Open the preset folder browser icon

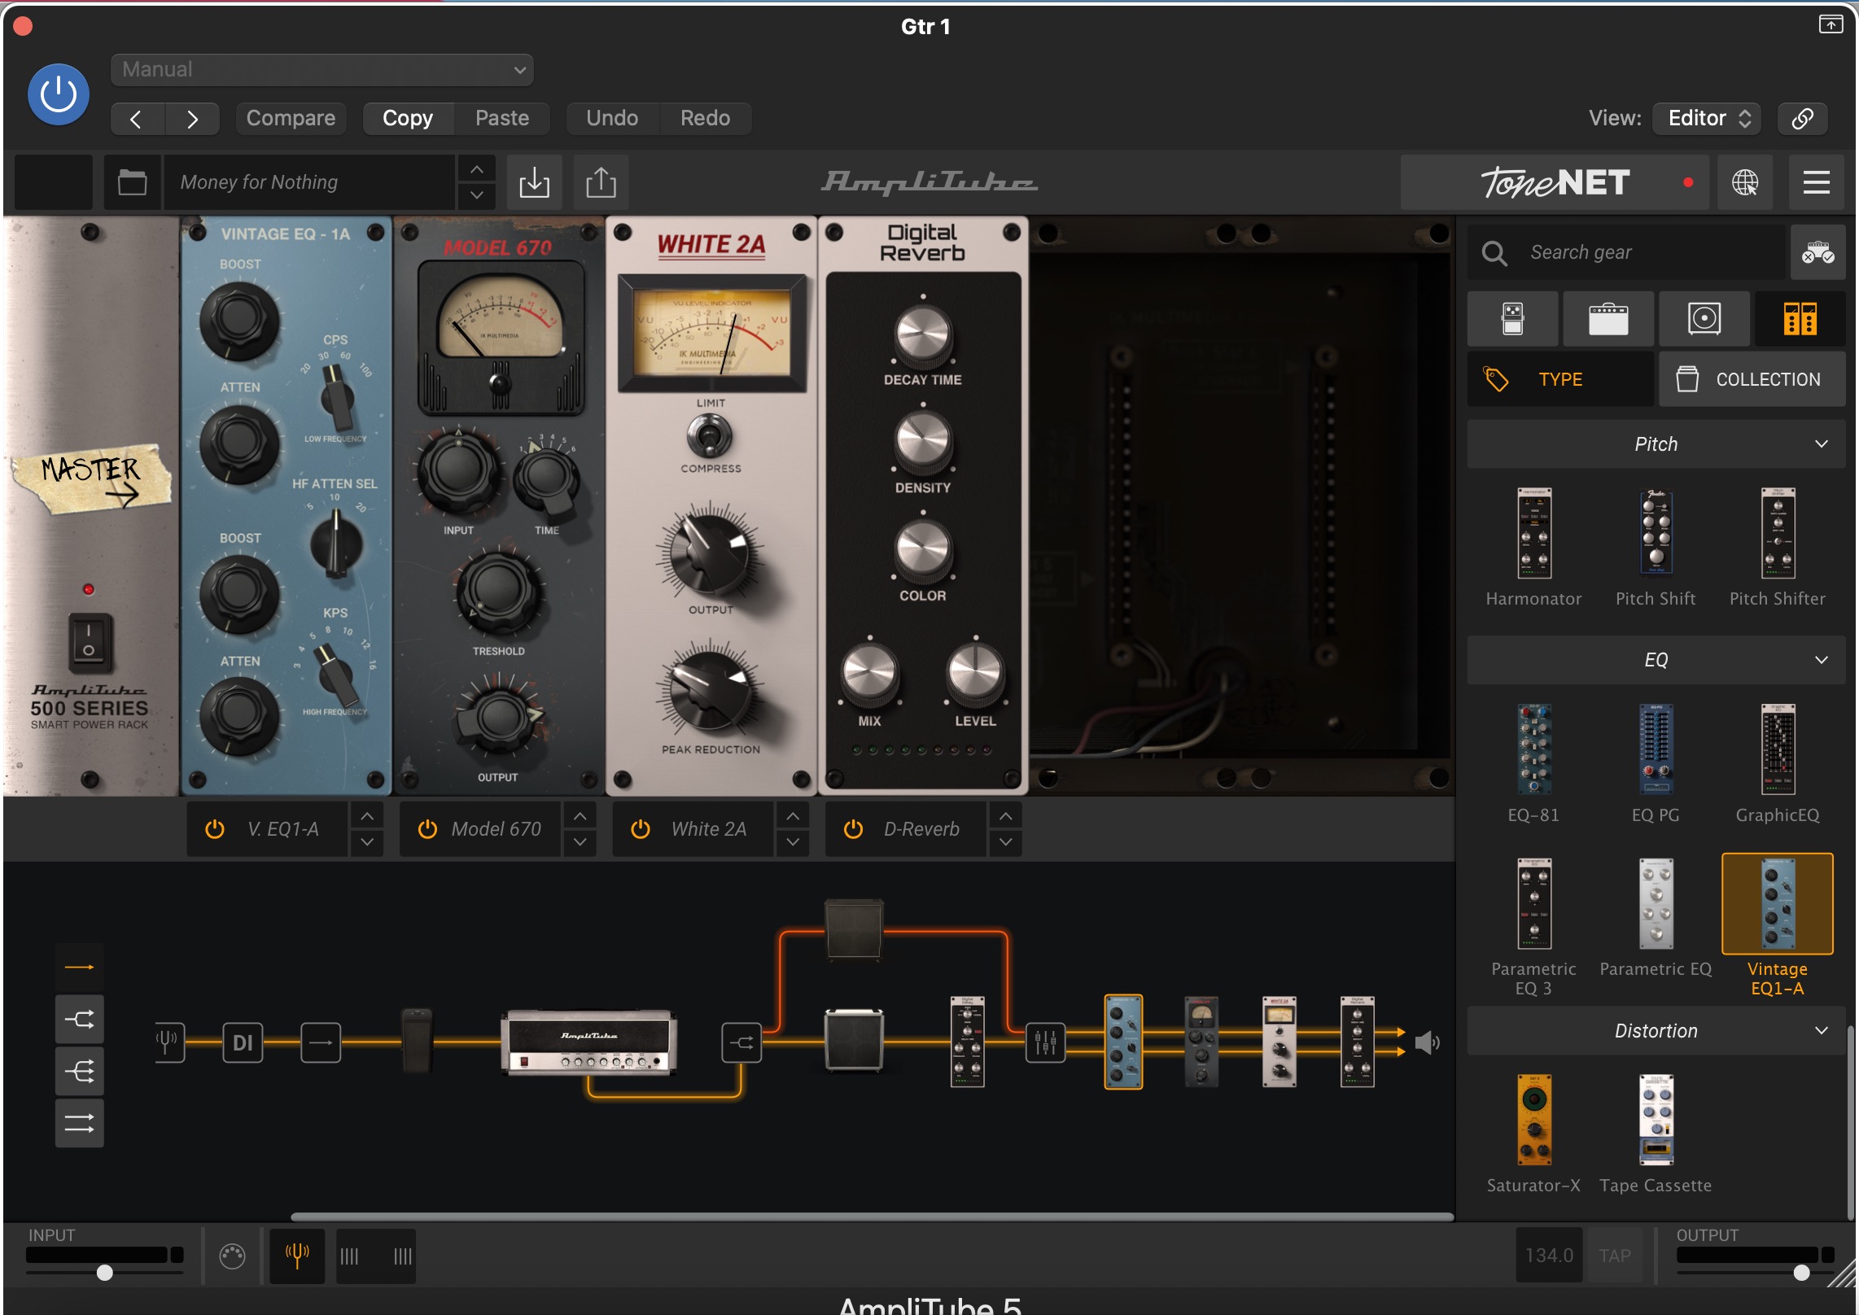(x=132, y=182)
